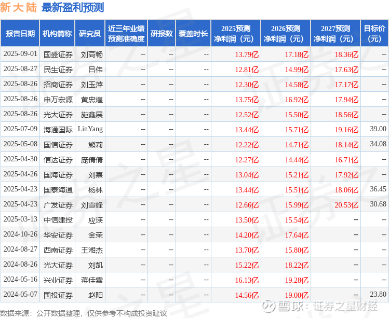
Task: Click the 17.18亿 profit value
Action: tap(297, 54)
